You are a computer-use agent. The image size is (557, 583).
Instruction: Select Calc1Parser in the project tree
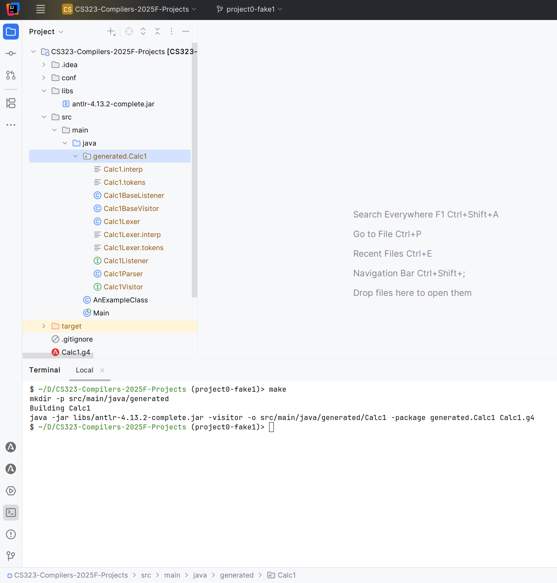[123, 274]
